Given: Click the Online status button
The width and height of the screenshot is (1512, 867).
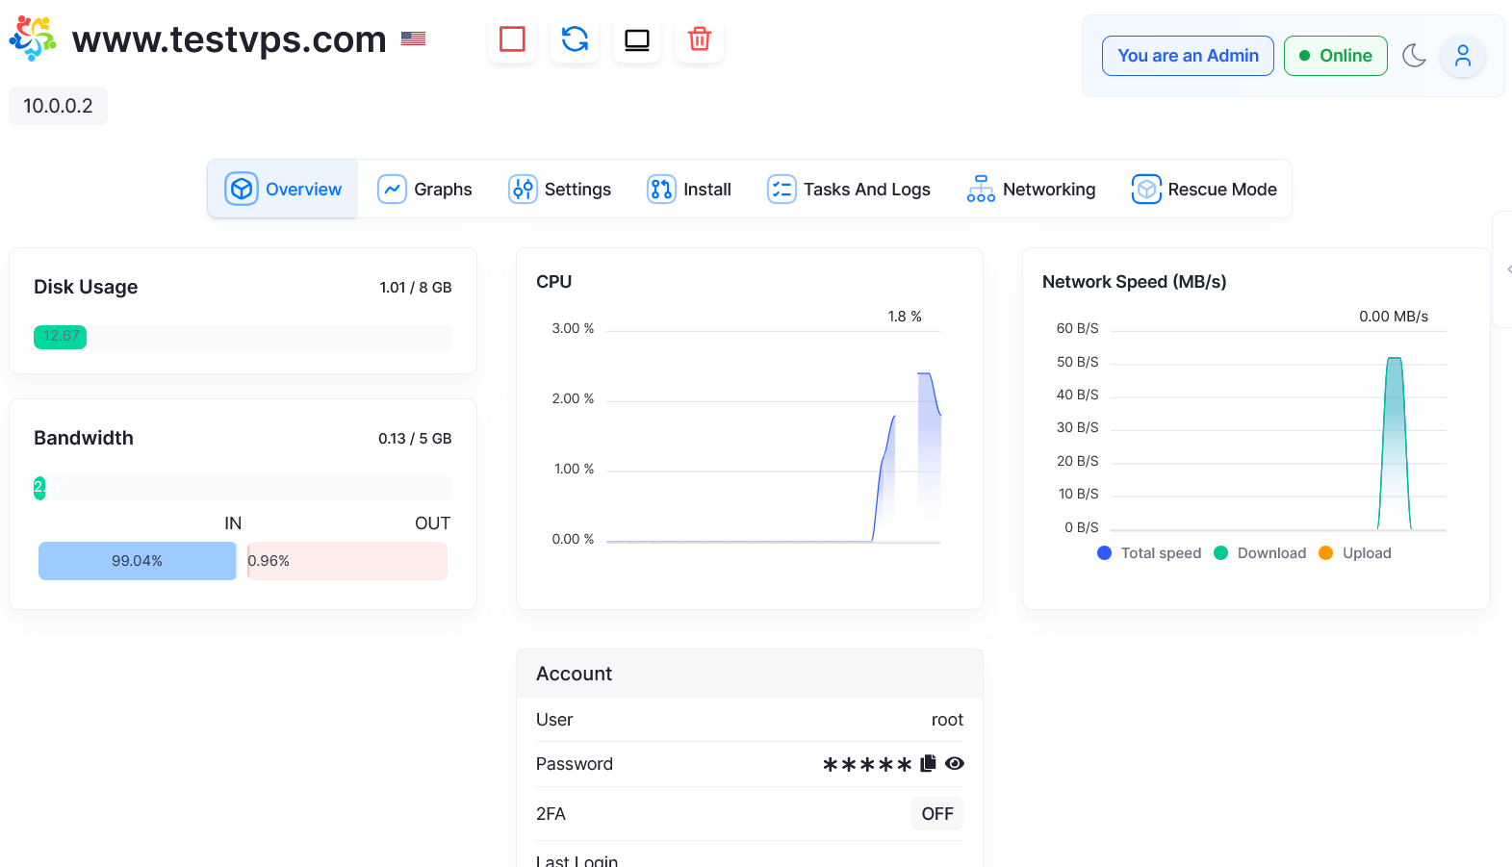Looking at the screenshot, I should pos(1335,56).
